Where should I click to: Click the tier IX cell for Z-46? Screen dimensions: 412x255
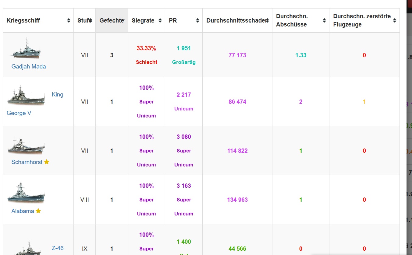[x=84, y=249]
